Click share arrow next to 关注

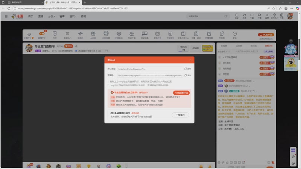[76, 46]
